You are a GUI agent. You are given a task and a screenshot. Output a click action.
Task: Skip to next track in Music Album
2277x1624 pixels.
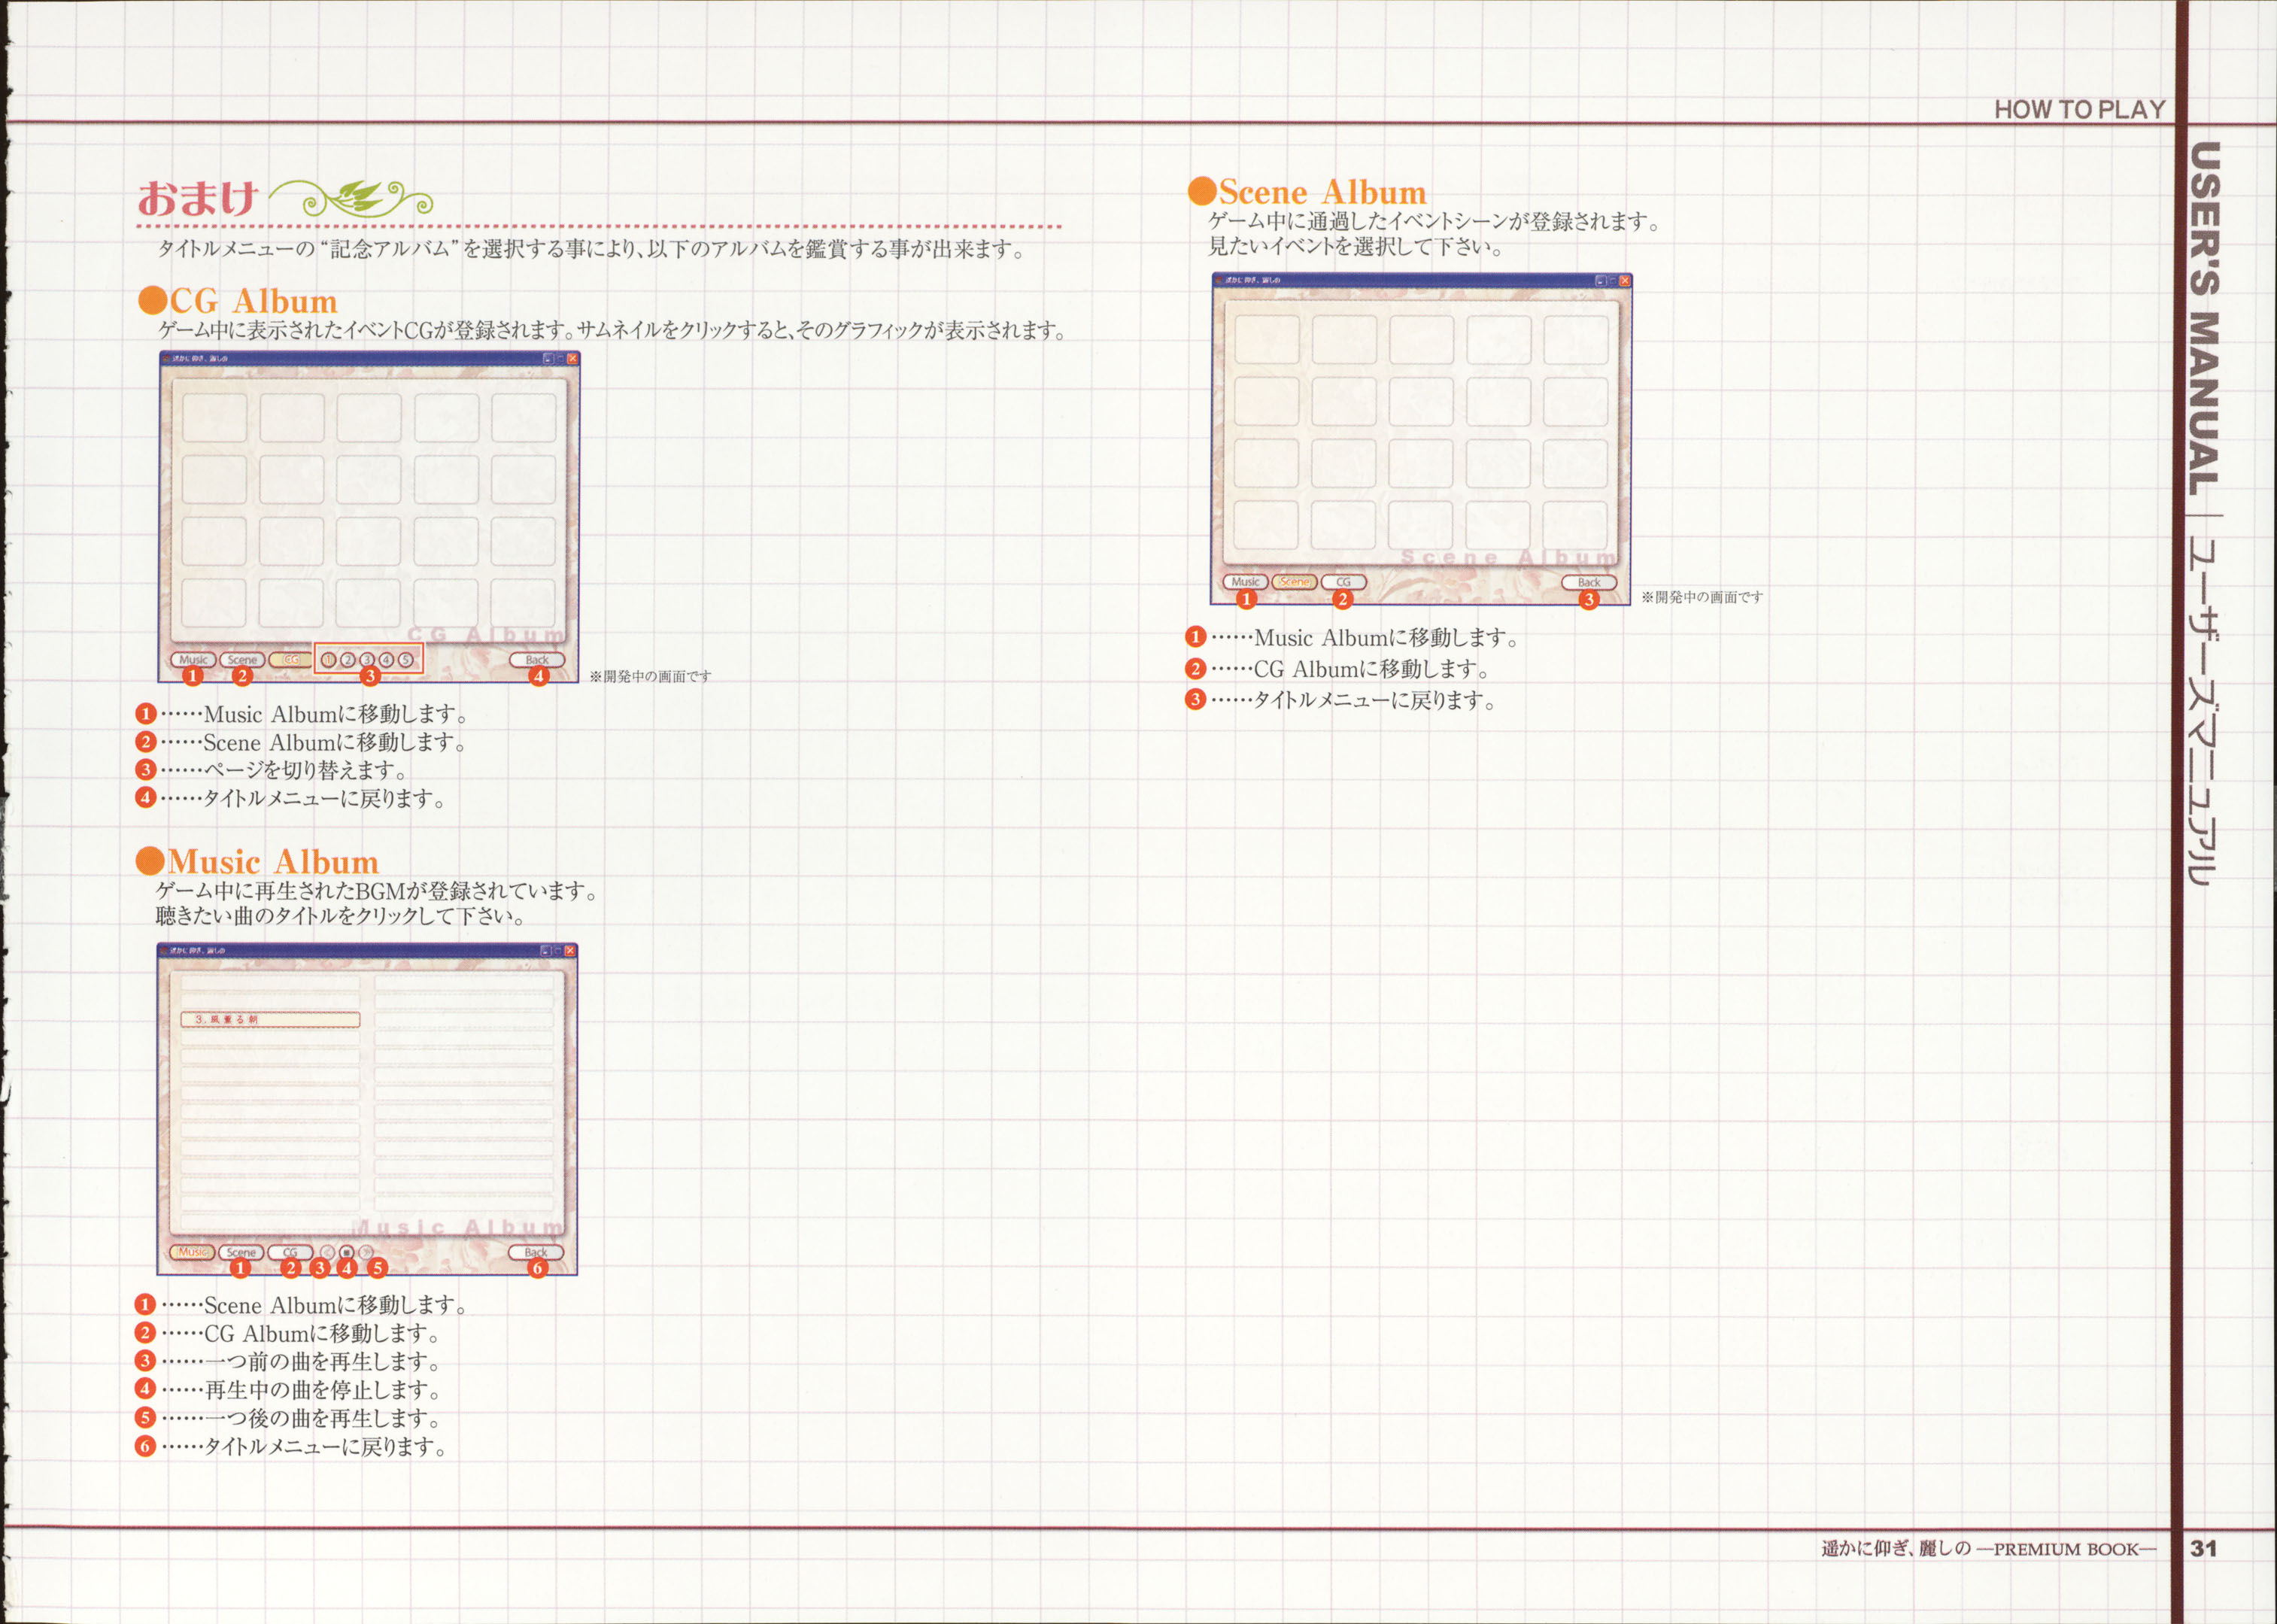click(x=366, y=1253)
